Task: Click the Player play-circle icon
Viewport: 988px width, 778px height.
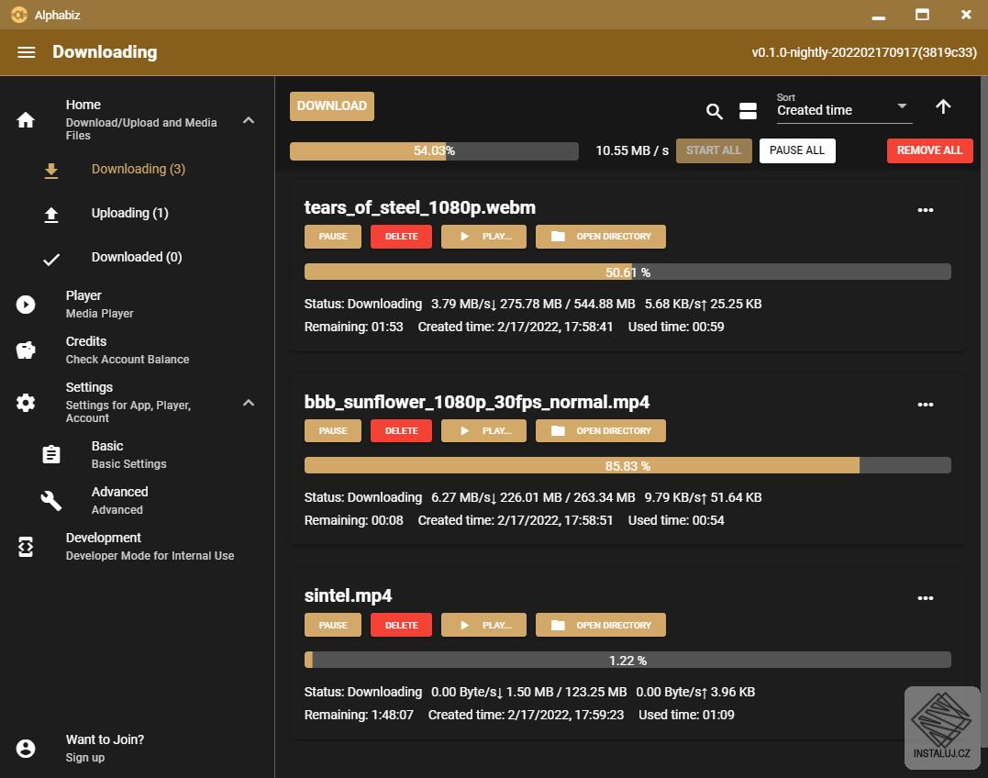Action: pos(26,305)
